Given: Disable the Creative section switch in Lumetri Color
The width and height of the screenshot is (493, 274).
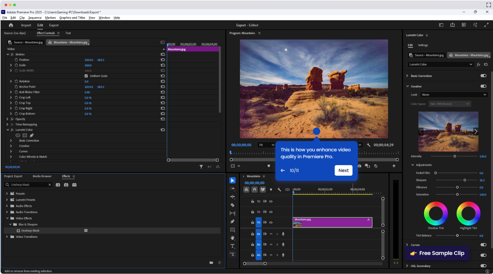Looking at the screenshot, I should [483, 86].
